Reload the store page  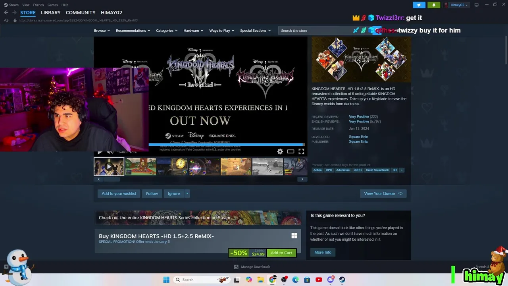point(6,20)
